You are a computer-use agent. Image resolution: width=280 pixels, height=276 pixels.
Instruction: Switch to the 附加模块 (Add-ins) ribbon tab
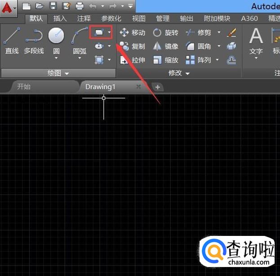(217, 18)
